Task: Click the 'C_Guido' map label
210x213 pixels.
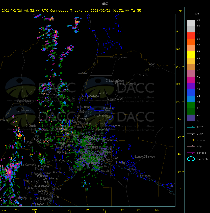Action: click(31, 126)
